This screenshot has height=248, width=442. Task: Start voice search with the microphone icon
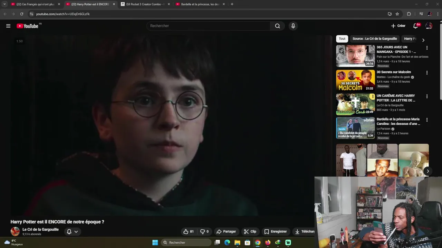293,26
